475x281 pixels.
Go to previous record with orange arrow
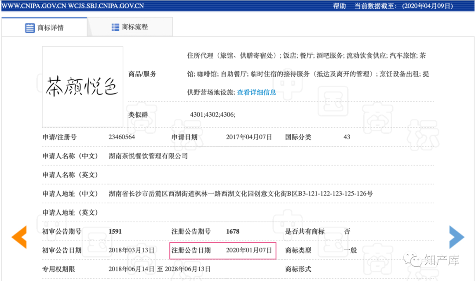point(19,237)
